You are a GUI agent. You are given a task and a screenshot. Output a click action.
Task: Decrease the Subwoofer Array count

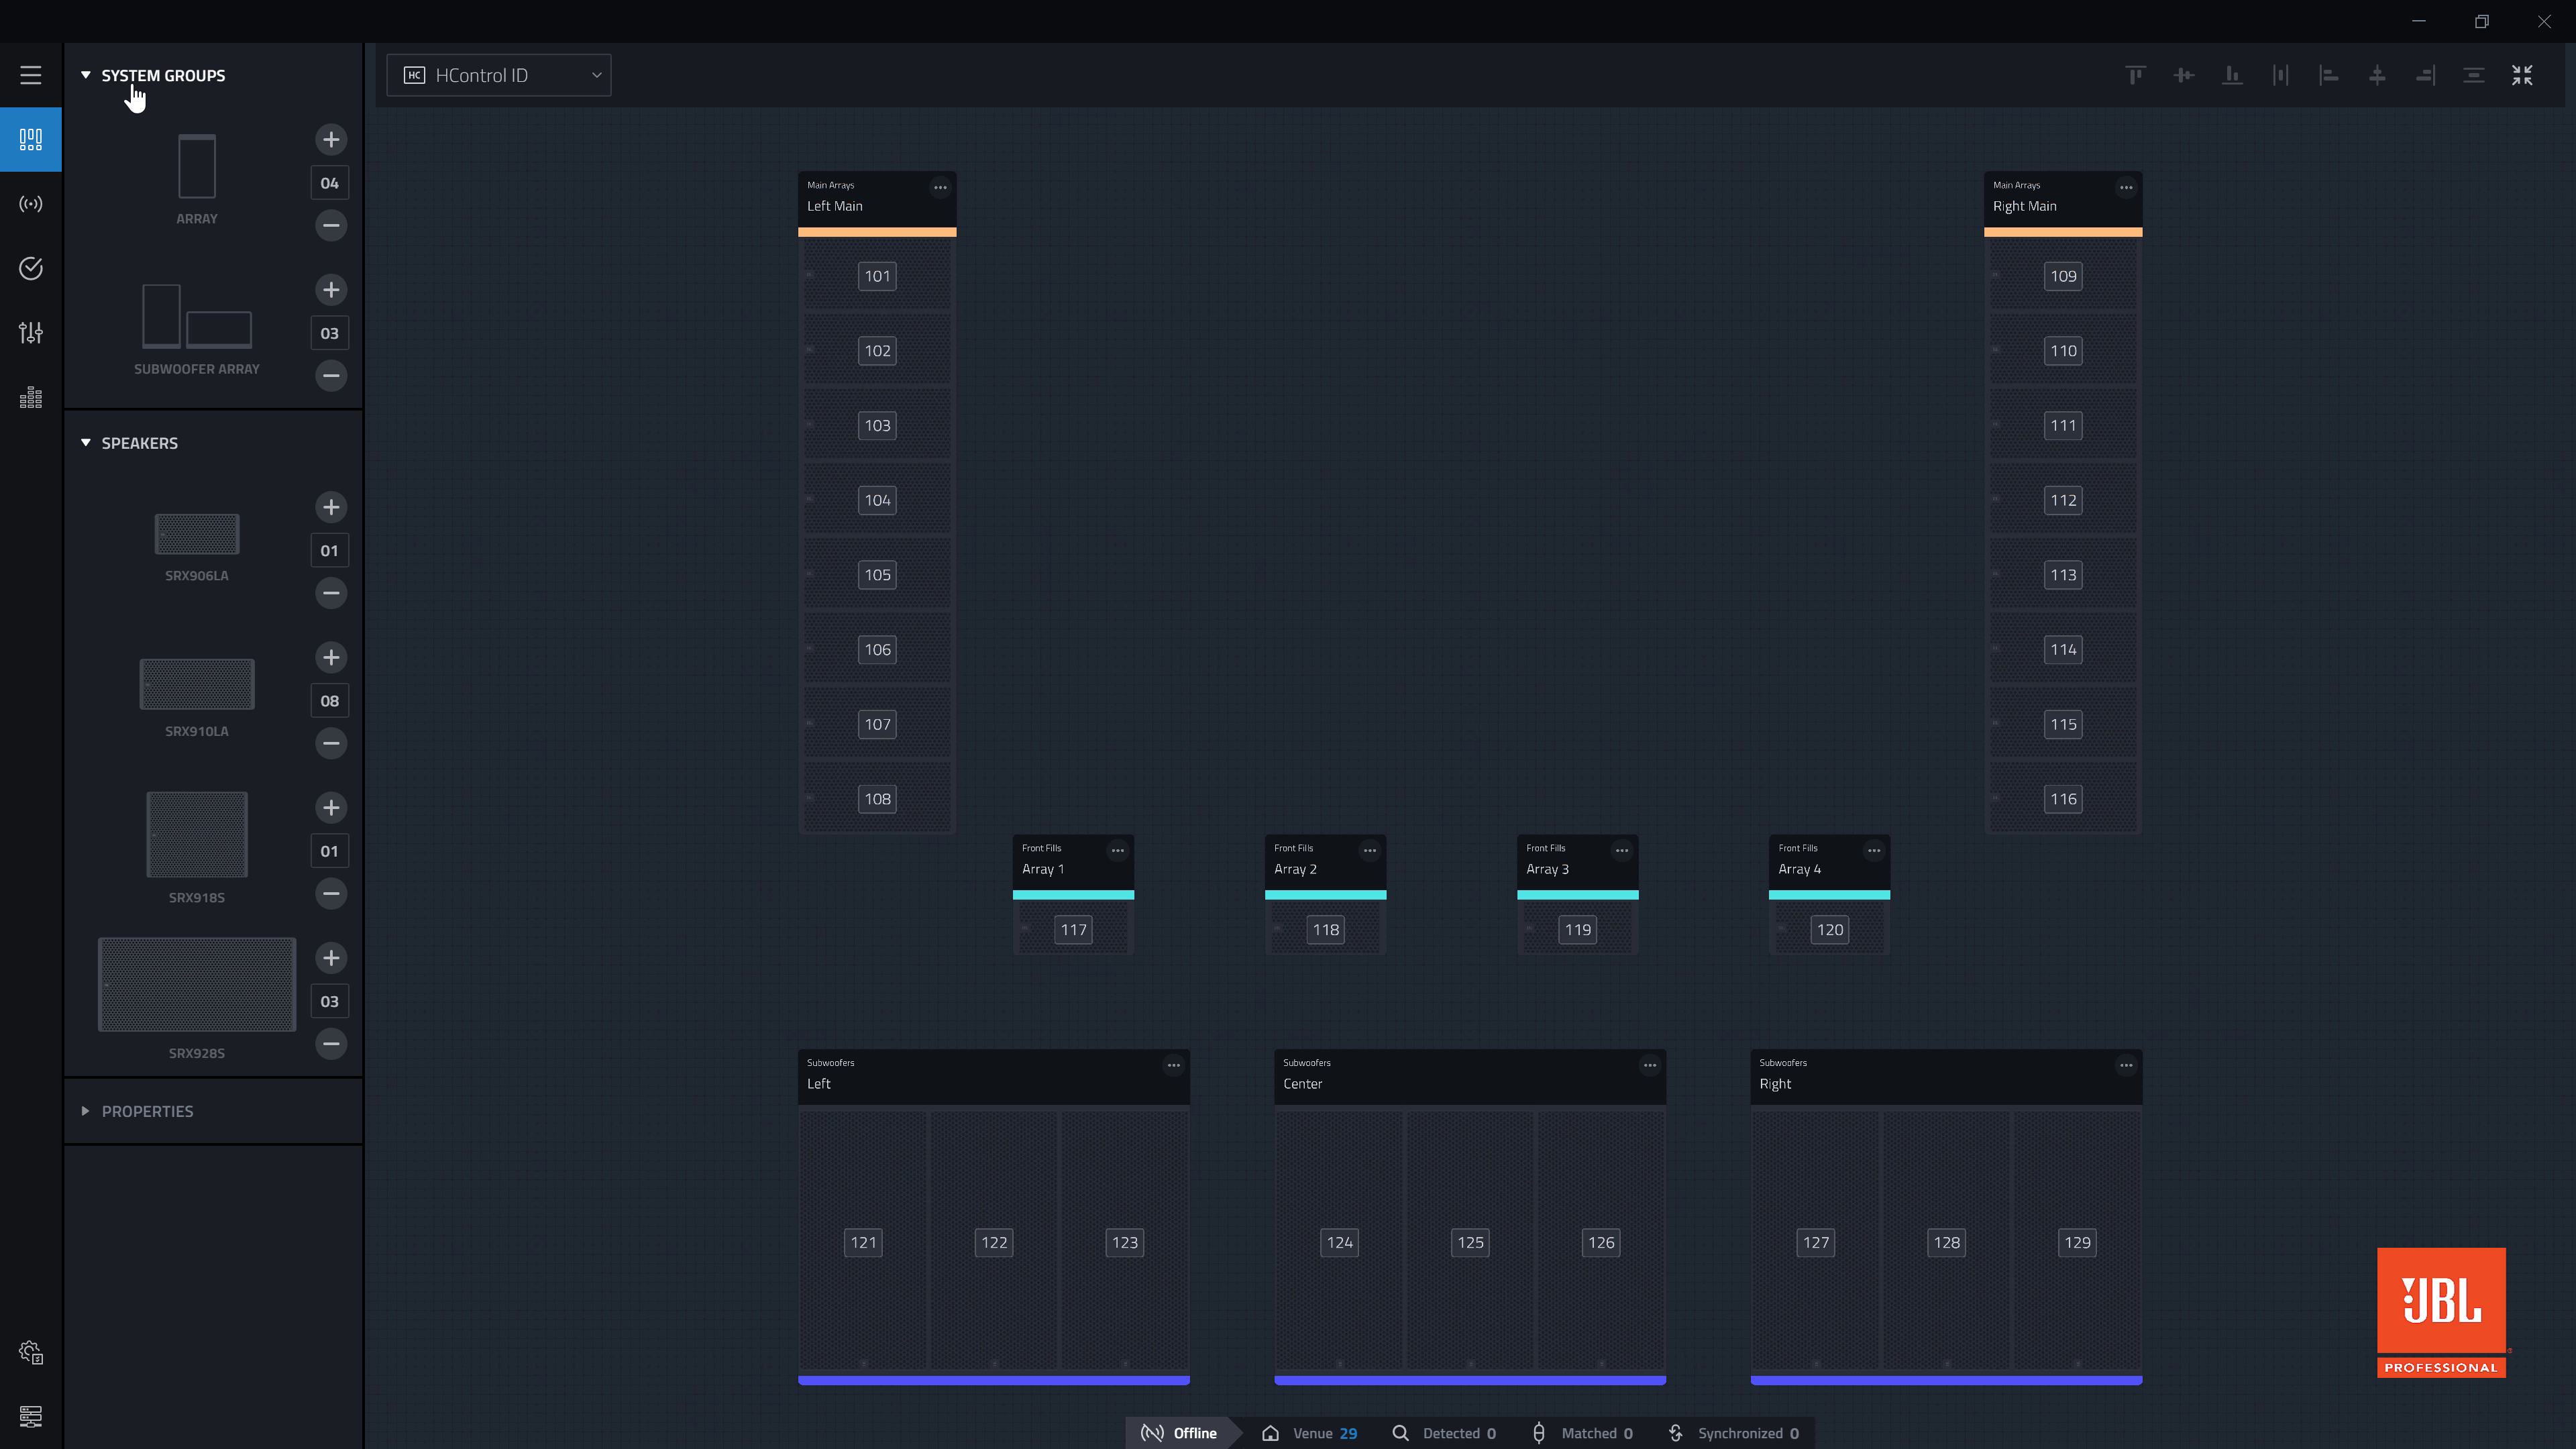331,376
